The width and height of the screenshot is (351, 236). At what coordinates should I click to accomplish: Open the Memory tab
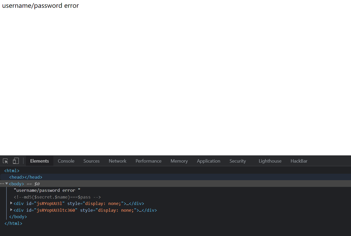pyautogui.click(x=179, y=161)
